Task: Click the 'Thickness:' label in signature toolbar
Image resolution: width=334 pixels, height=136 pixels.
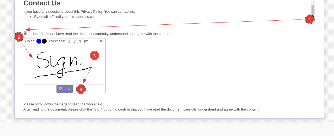Action: coord(56,41)
